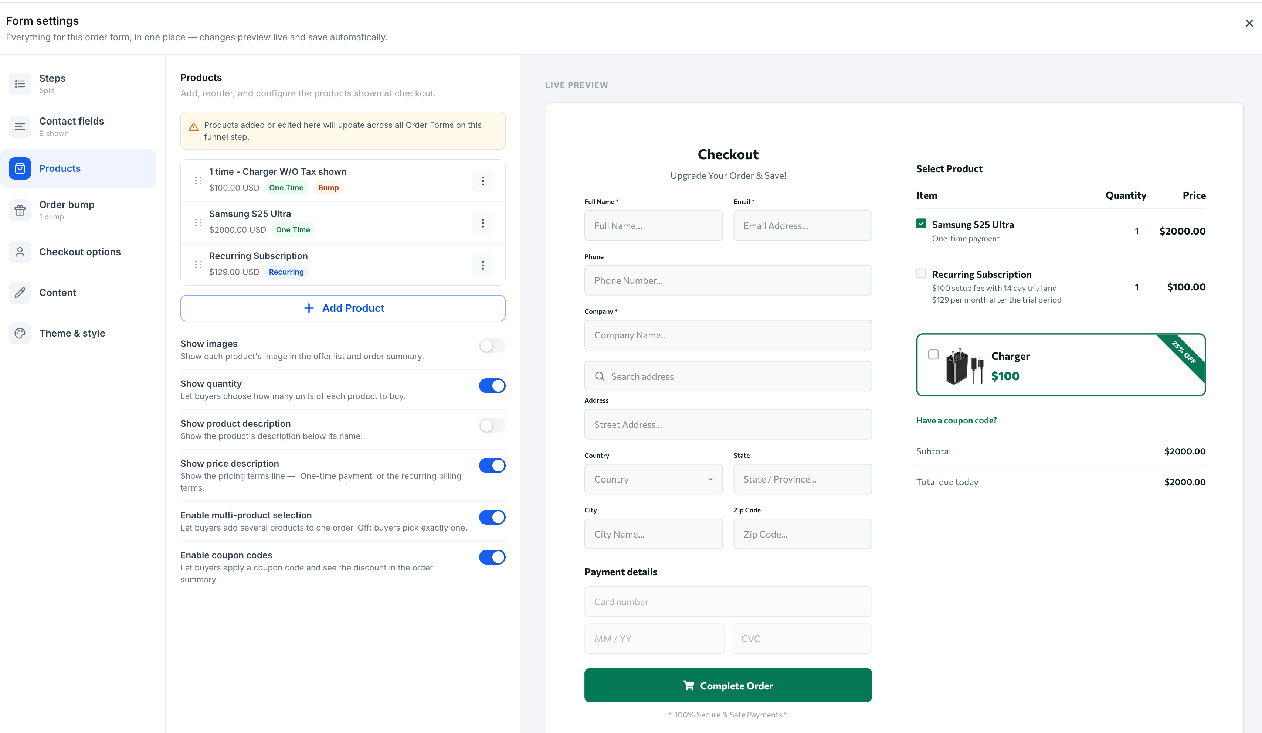Click the Steps list icon in sidebar

pos(20,83)
